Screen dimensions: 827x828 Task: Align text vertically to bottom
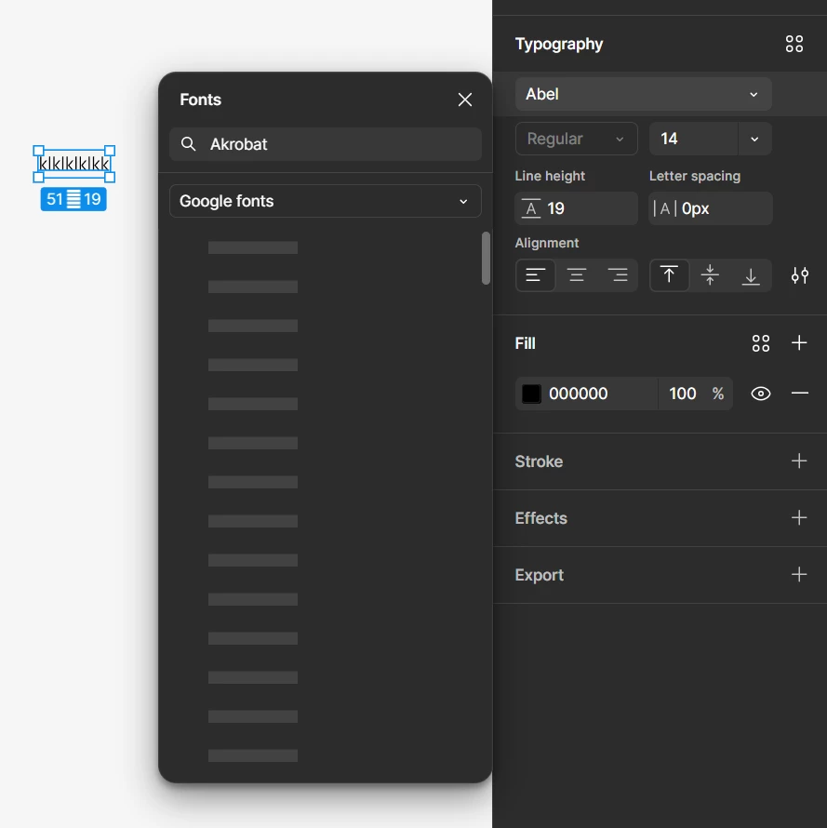pyautogui.click(x=751, y=275)
